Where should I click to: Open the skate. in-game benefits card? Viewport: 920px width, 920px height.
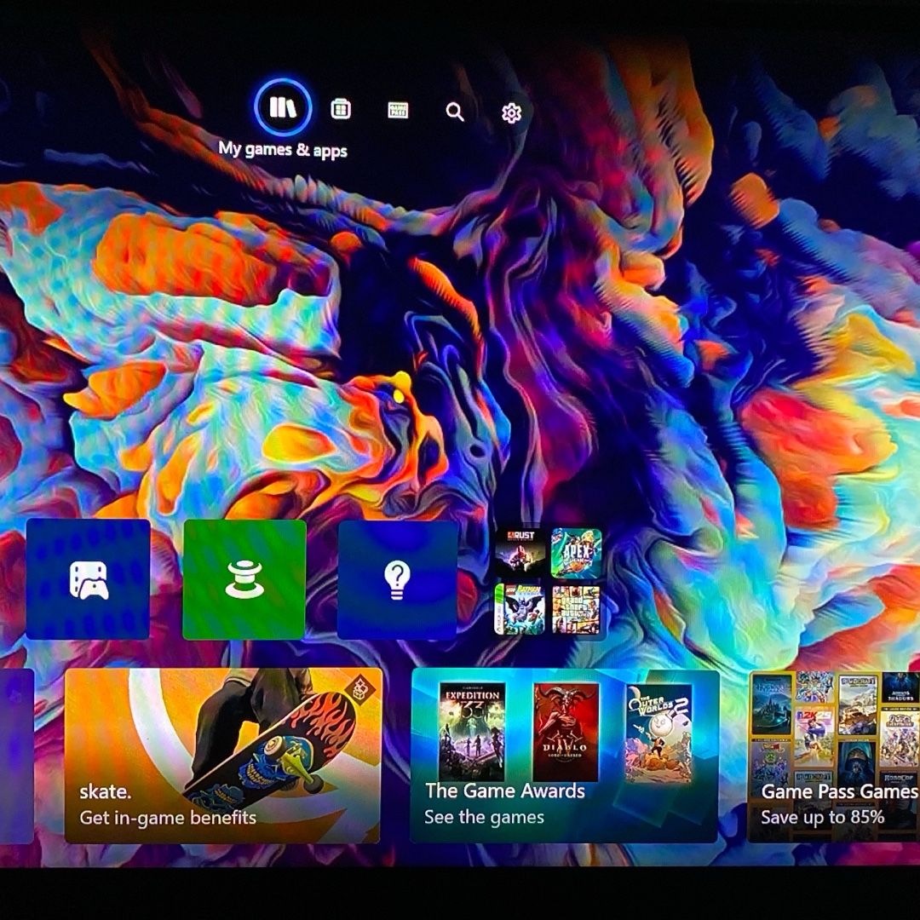pos(223,756)
